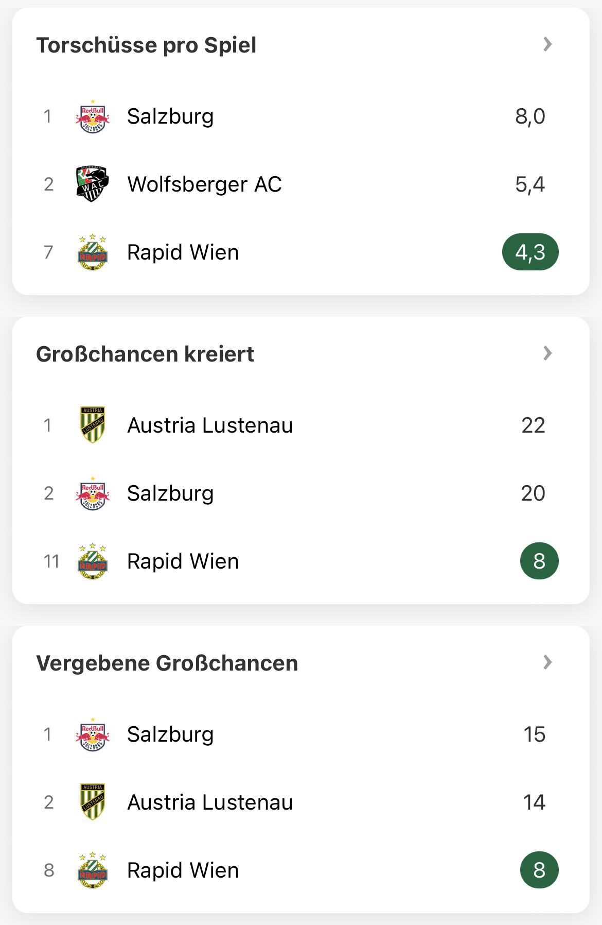Open the Torschüsse pro Spiel heading
This screenshot has width=602, height=925.
click(x=146, y=45)
